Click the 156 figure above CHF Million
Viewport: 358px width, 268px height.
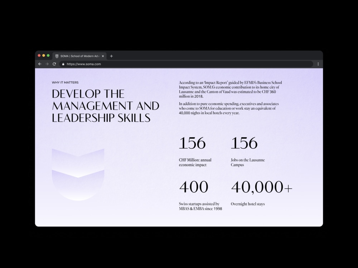[192, 143]
